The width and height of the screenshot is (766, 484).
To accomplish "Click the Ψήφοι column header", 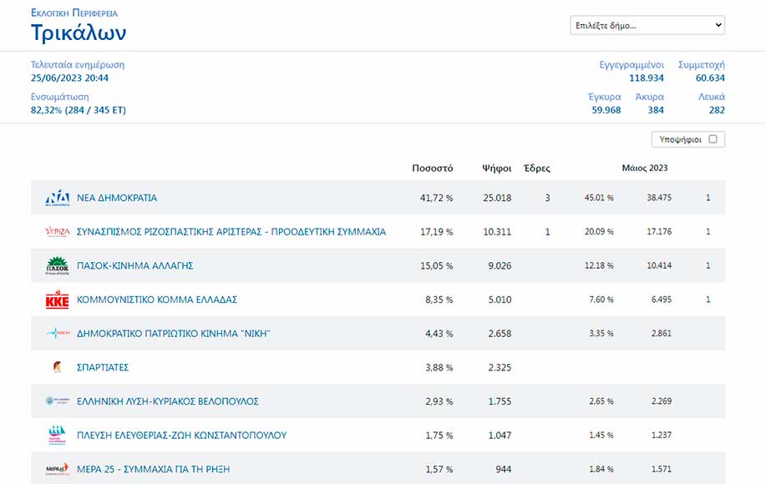I will point(497,169).
